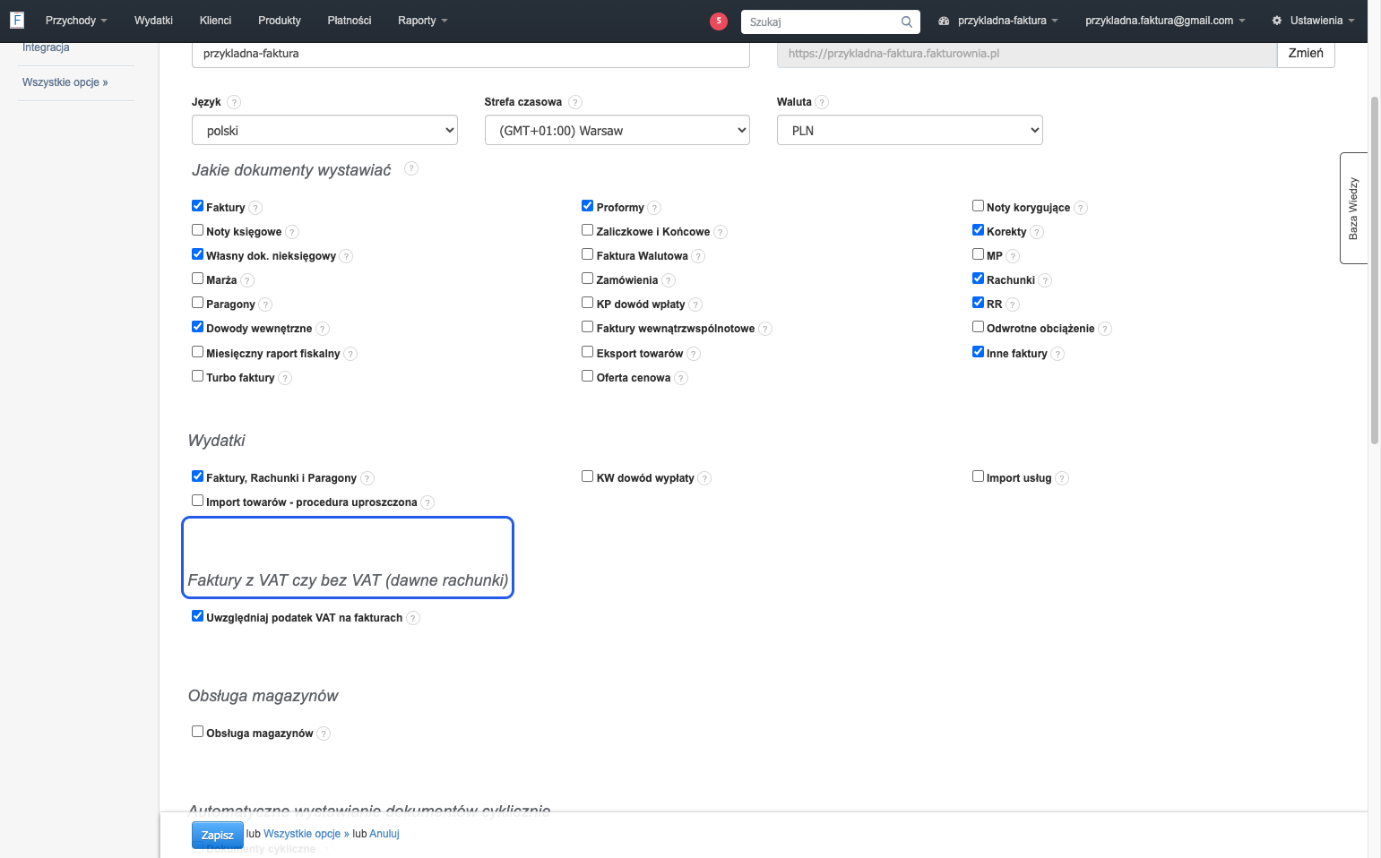This screenshot has height=858, width=1381.
Task: Click the search magnifier icon
Action: tap(907, 21)
